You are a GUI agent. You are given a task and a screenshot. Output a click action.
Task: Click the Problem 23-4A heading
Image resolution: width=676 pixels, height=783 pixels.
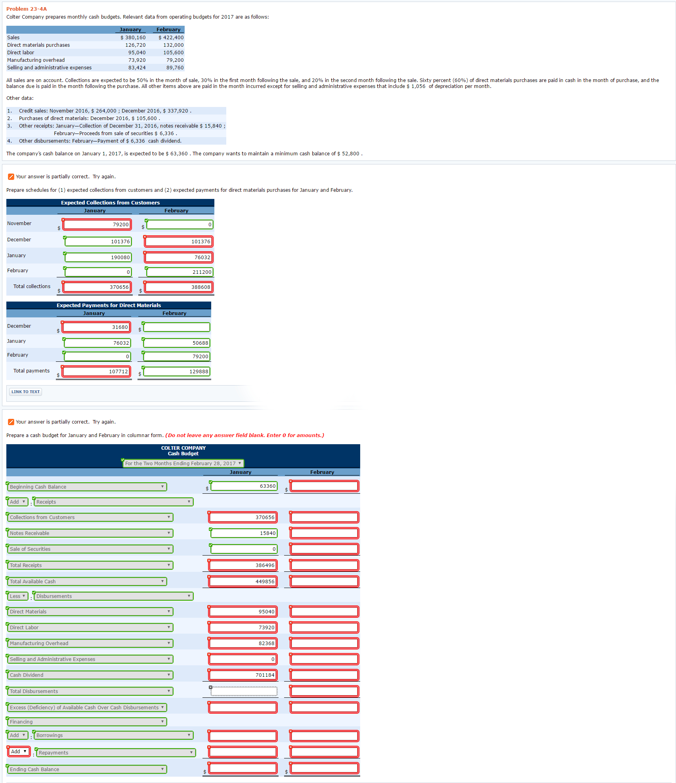pyautogui.click(x=27, y=9)
